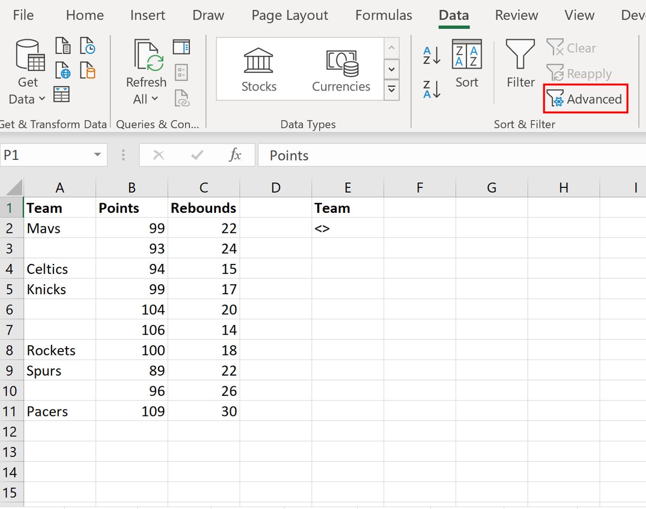Expand the Data Types gallery

[x=391, y=90]
